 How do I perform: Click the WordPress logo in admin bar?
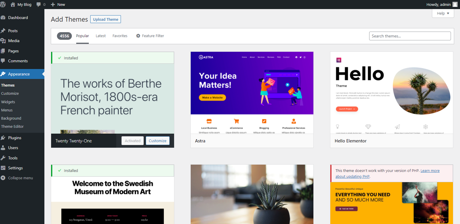[3, 4]
